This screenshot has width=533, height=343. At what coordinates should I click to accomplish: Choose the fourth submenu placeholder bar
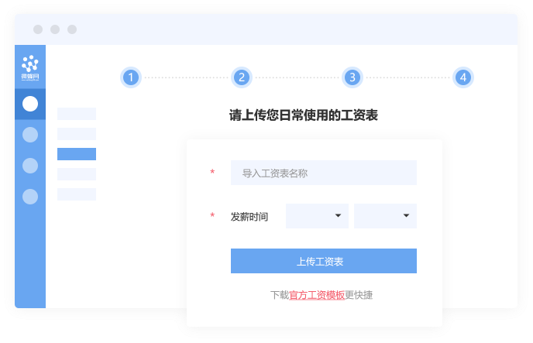(x=77, y=174)
